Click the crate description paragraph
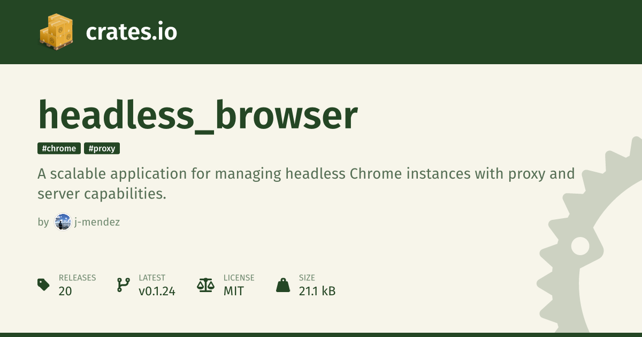This screenshot has width=642, height=337. click(305, 183)
